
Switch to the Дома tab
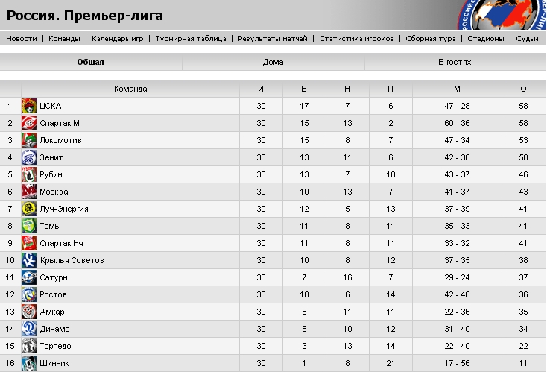coord(273,62)
